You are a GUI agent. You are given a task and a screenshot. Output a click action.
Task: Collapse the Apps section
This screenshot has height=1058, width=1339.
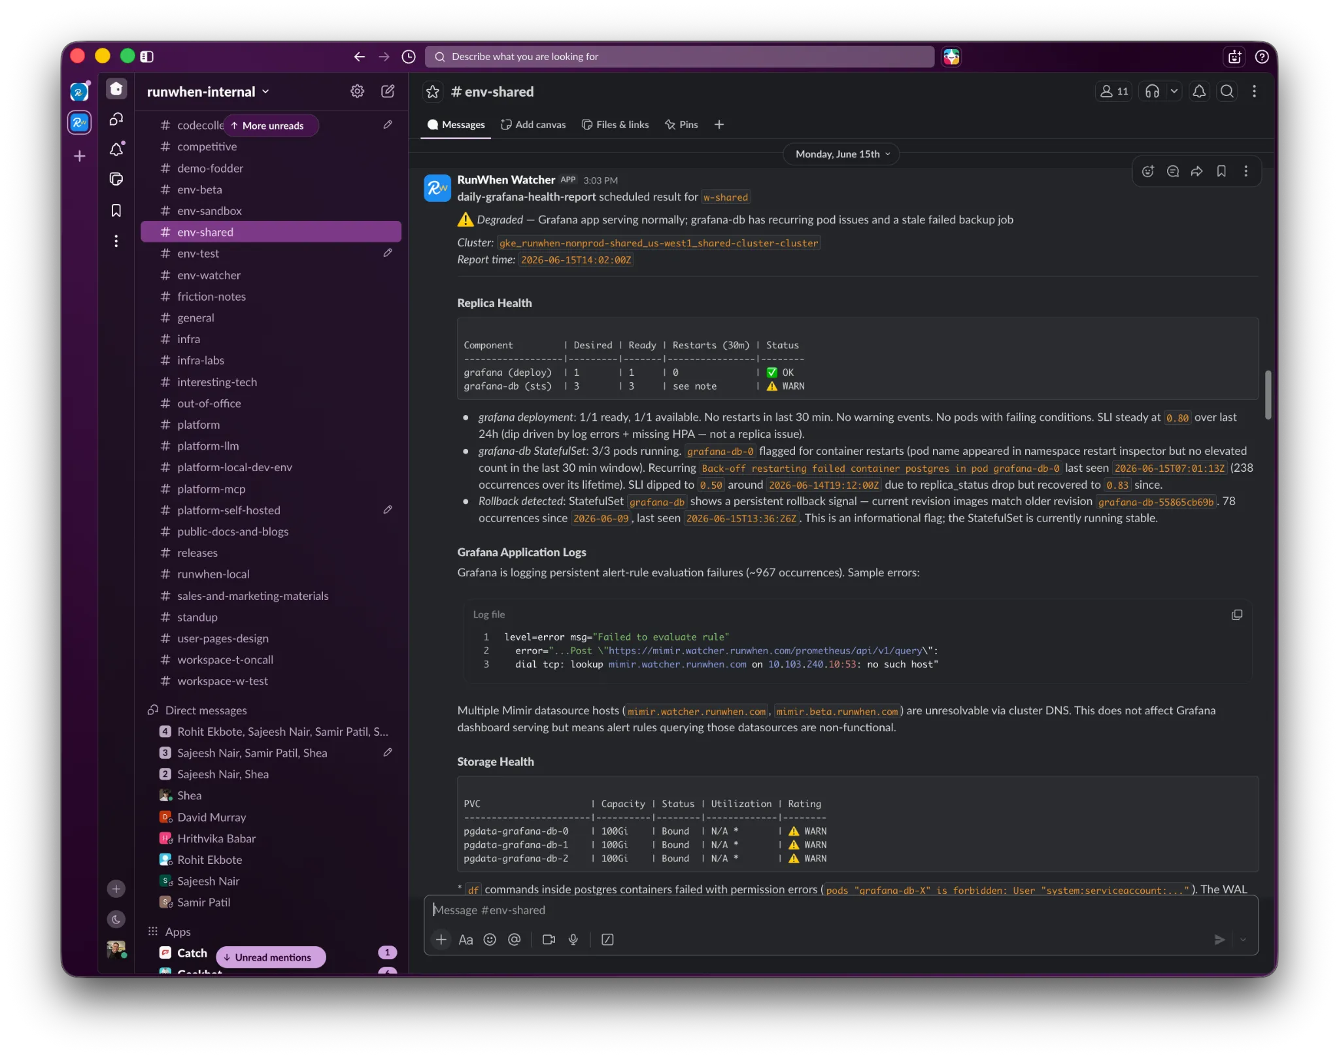(x=177, y=932)
